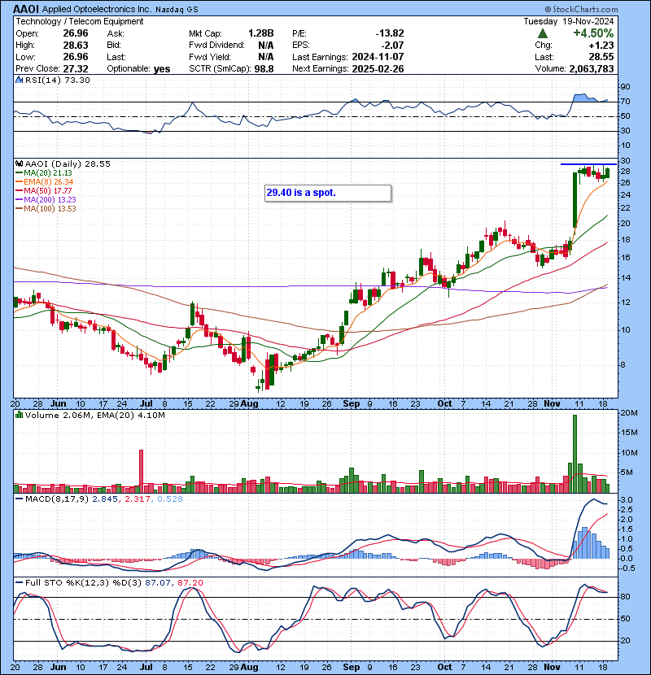This screenshot has height=675, width=651.
Task: Click the date 'Tuesday 19-Nov-2024'
Action: (569, 21)
